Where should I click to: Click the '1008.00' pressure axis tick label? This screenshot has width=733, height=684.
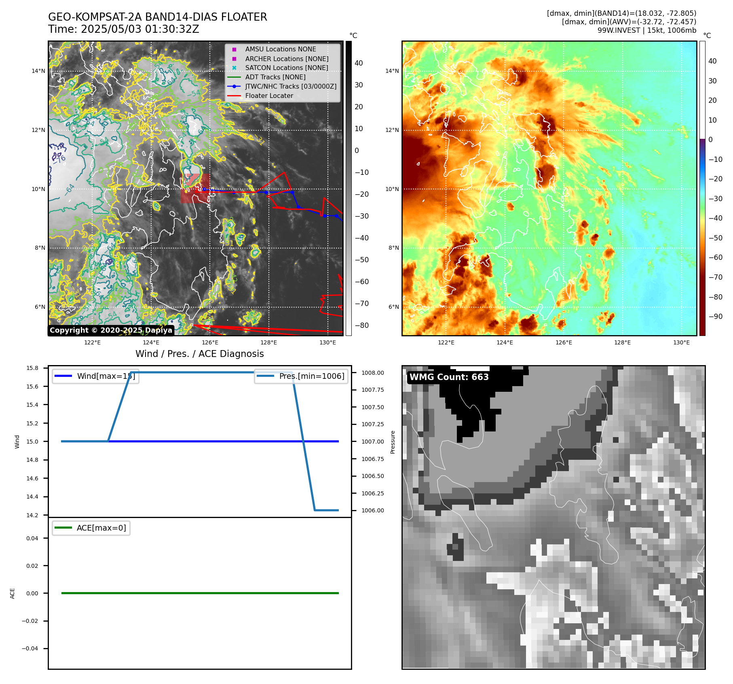pos(373,373)
